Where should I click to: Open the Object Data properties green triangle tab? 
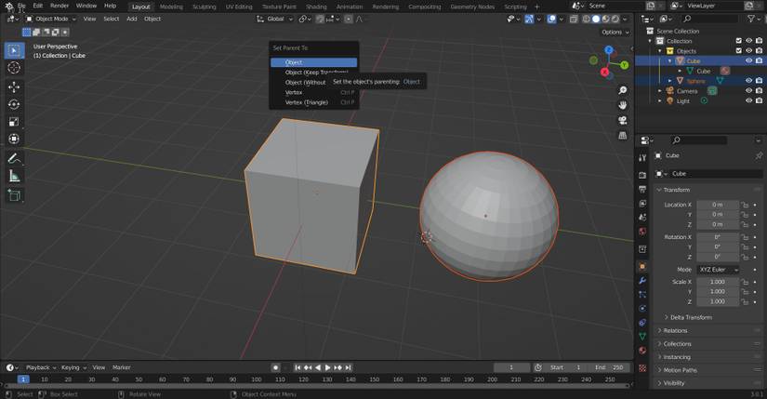pyautogui.click(x=642, y=337)
